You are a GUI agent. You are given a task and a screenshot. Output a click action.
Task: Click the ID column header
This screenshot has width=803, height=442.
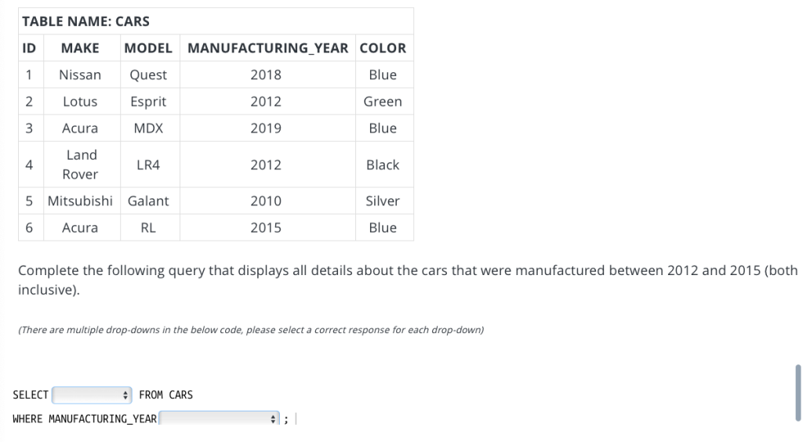pyautogui.click(x=29, y=48)
